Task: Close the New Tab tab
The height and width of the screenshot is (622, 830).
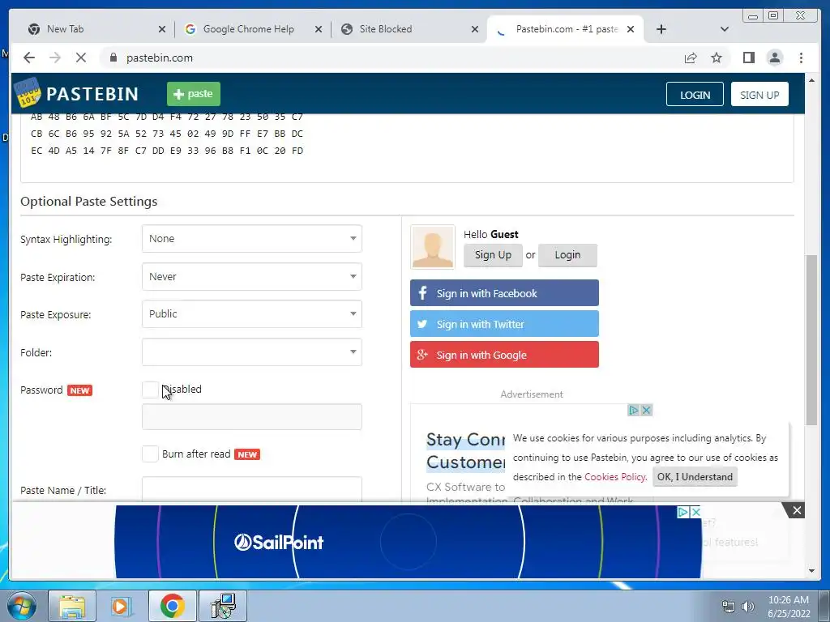Action: point(162,29)
